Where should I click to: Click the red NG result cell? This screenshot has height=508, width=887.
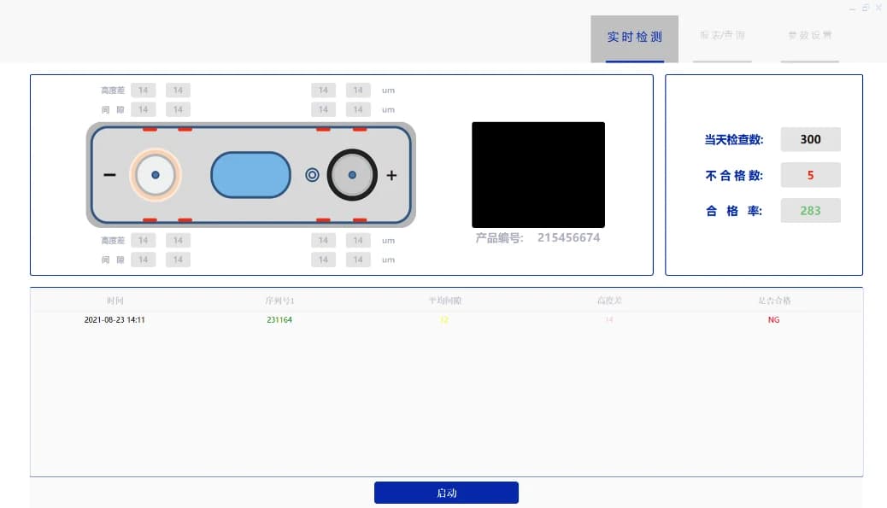pos(774,320)
